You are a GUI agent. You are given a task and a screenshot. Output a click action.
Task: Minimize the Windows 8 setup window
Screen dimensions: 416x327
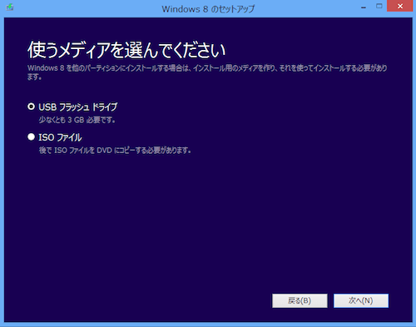point(364,7)
